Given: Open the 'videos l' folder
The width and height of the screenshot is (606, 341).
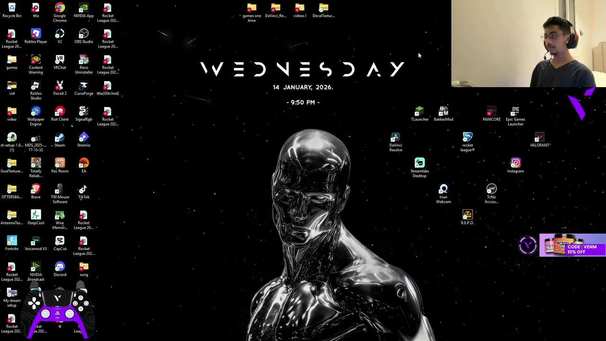Looking at the screenshot, I should 300,10.
